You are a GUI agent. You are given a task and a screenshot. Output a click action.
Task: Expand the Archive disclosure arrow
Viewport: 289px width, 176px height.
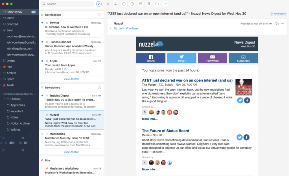coord(1,73)
